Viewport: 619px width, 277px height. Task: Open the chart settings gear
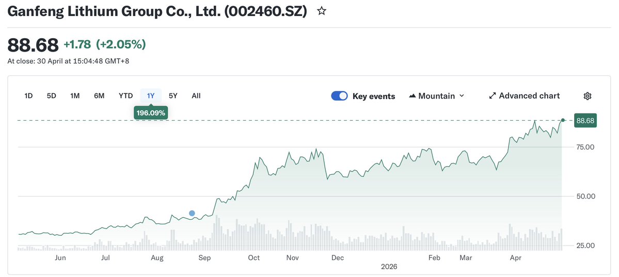[588, 96]
